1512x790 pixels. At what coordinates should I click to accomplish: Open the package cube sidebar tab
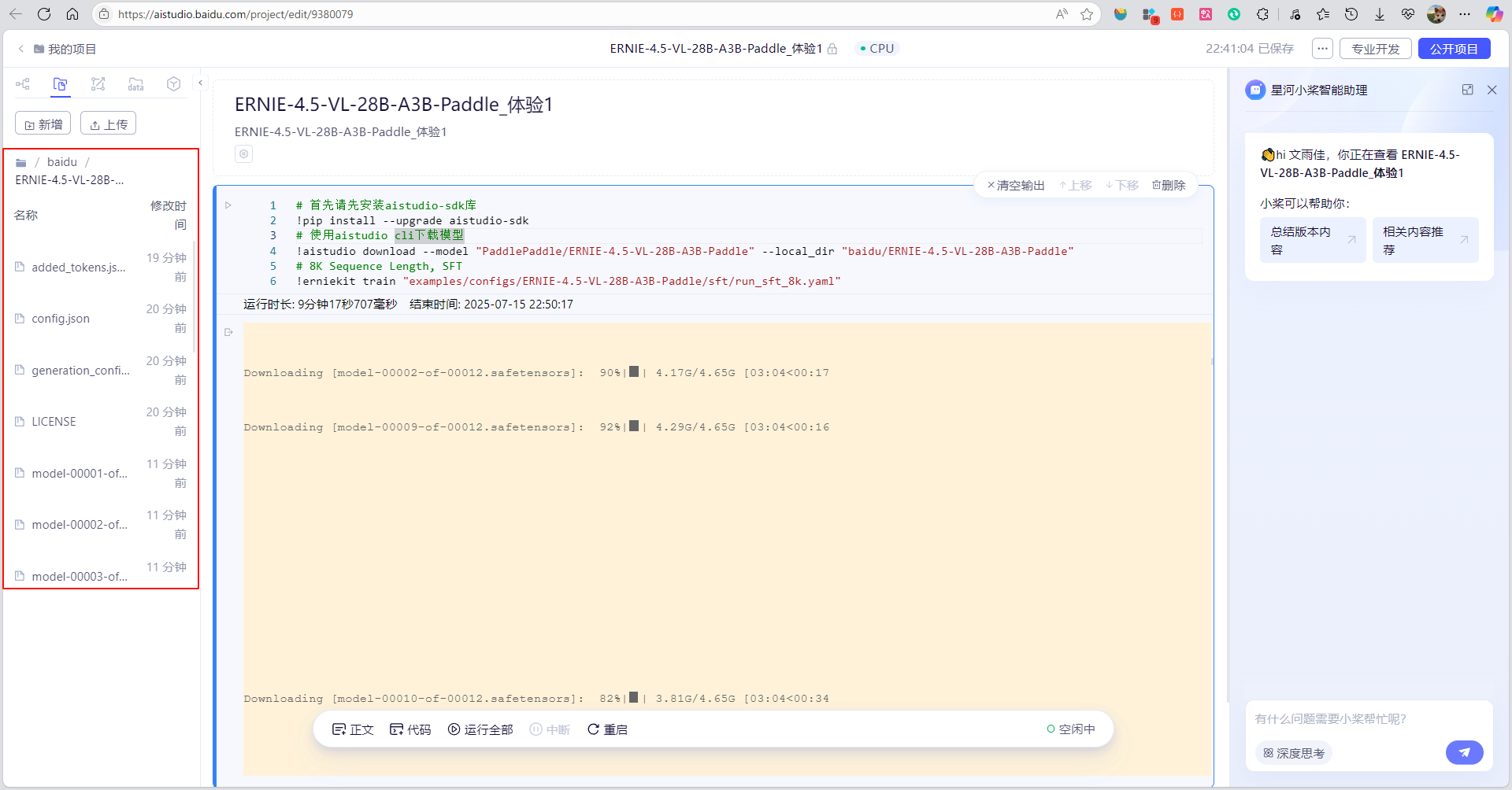[x=174, y=84]
